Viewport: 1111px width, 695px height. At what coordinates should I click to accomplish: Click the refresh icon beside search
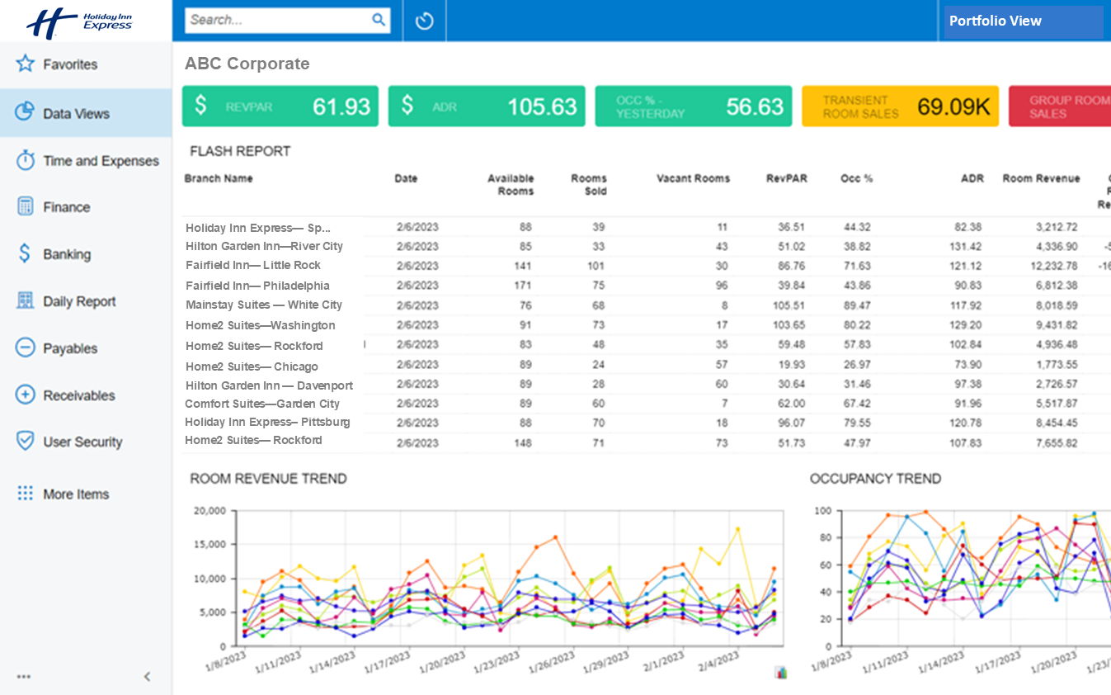tap(424, 21)
